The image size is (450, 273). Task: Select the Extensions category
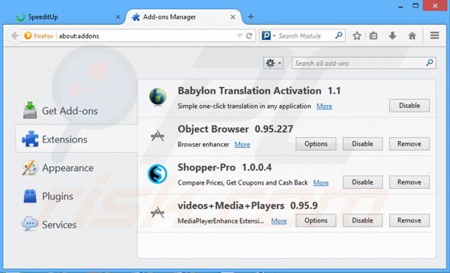point(77,139)
